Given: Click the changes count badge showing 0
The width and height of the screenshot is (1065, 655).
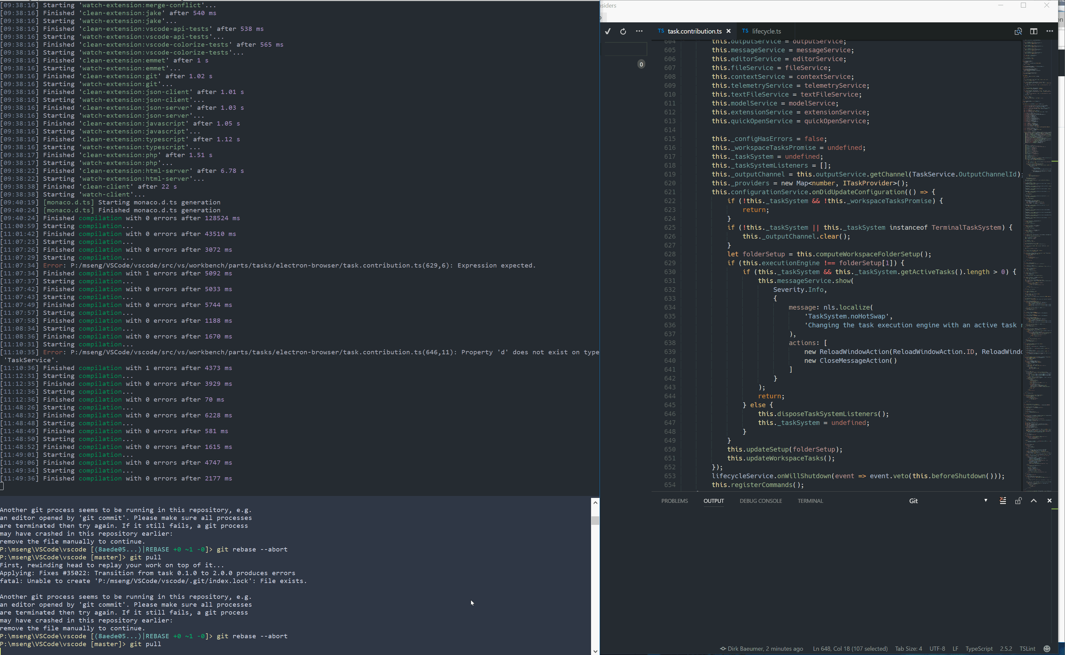Looking at the screenshot, I should coord(641,64).
